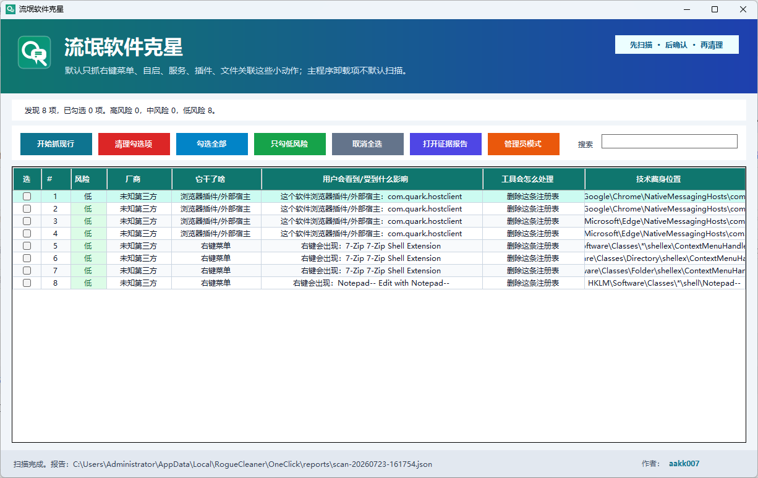Click row 7's 删除这条注册表 action cell

click(533, 271)
